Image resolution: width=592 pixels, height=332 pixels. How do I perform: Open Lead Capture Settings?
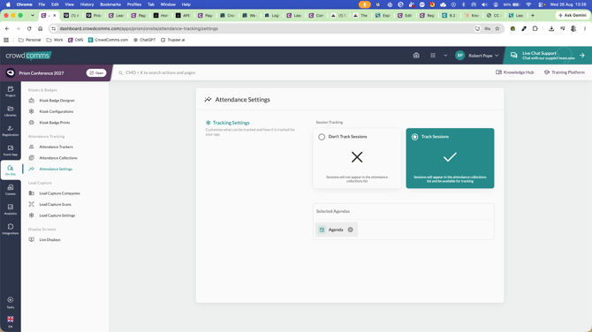click(x=57, y=215)
